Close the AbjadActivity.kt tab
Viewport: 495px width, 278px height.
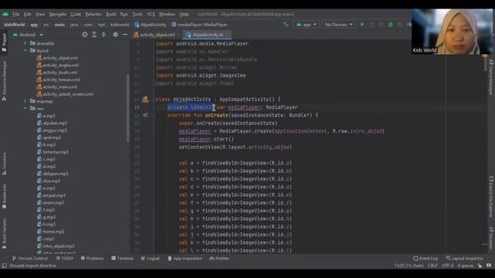tap(227, 35)
